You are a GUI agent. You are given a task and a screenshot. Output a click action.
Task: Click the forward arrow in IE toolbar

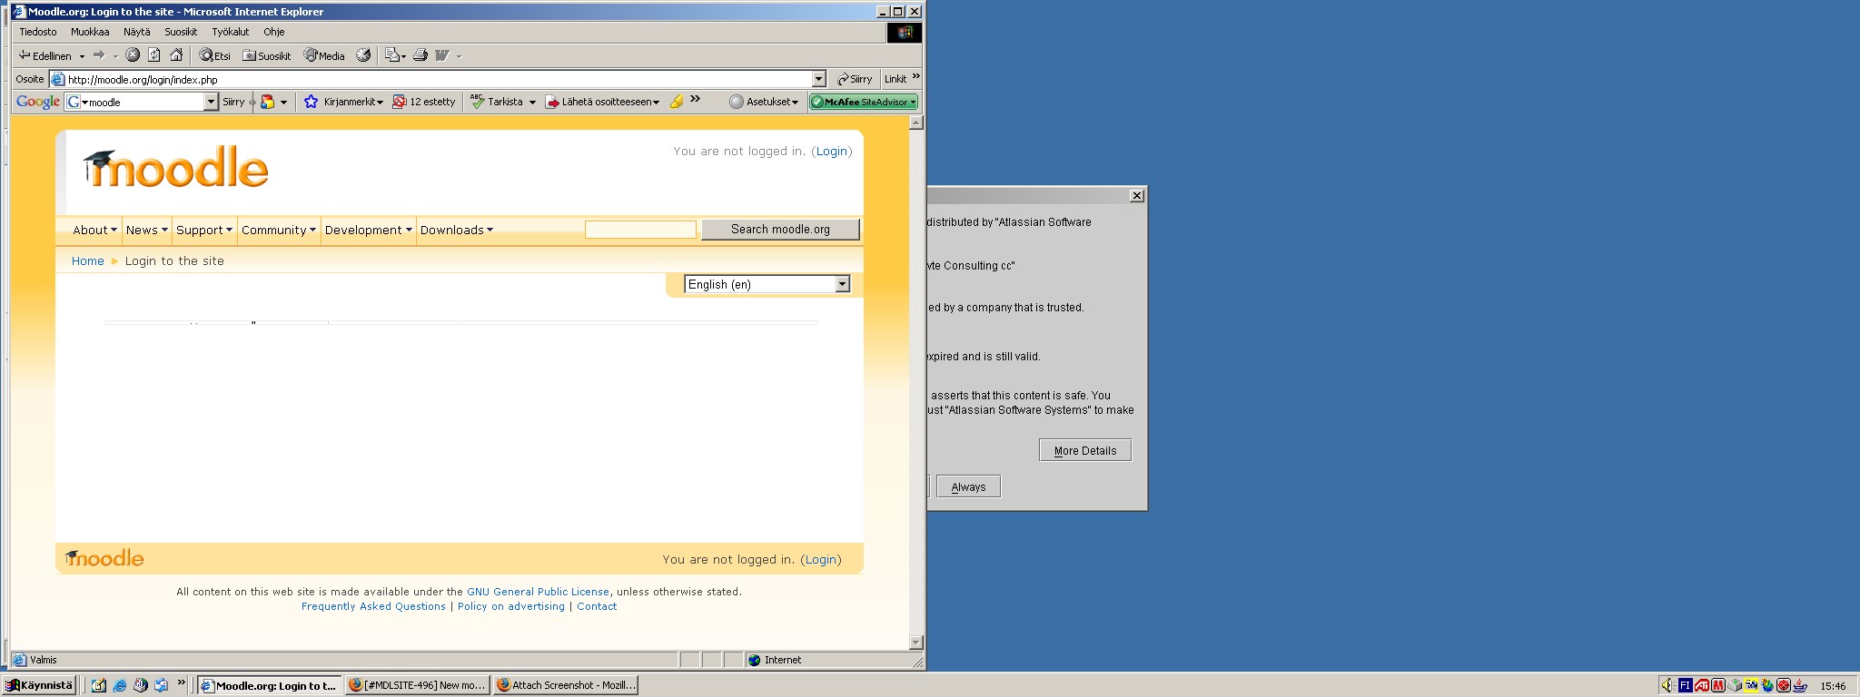coord(99,55)
